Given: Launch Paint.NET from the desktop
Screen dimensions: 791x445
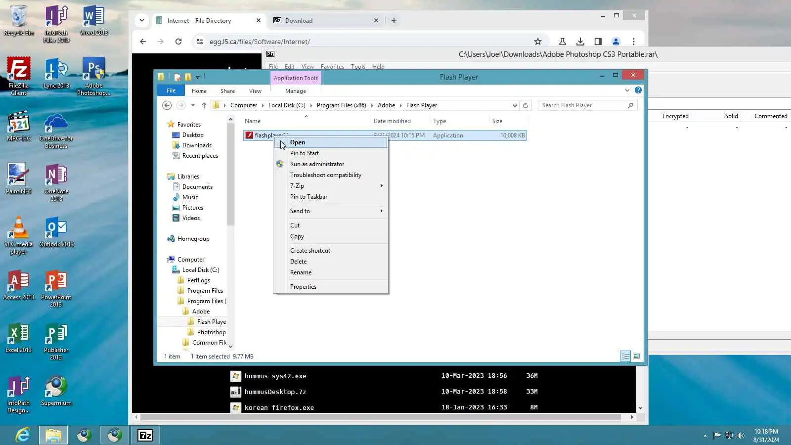Looking at the screenshot, I should (19, 179).
